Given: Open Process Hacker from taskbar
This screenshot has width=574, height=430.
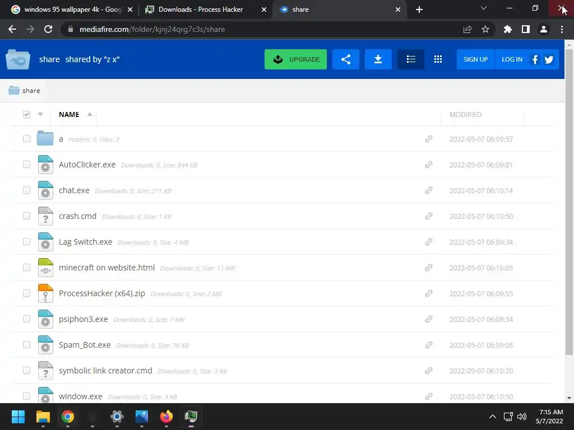Looking at the screenshot, I should coord(191,417).
